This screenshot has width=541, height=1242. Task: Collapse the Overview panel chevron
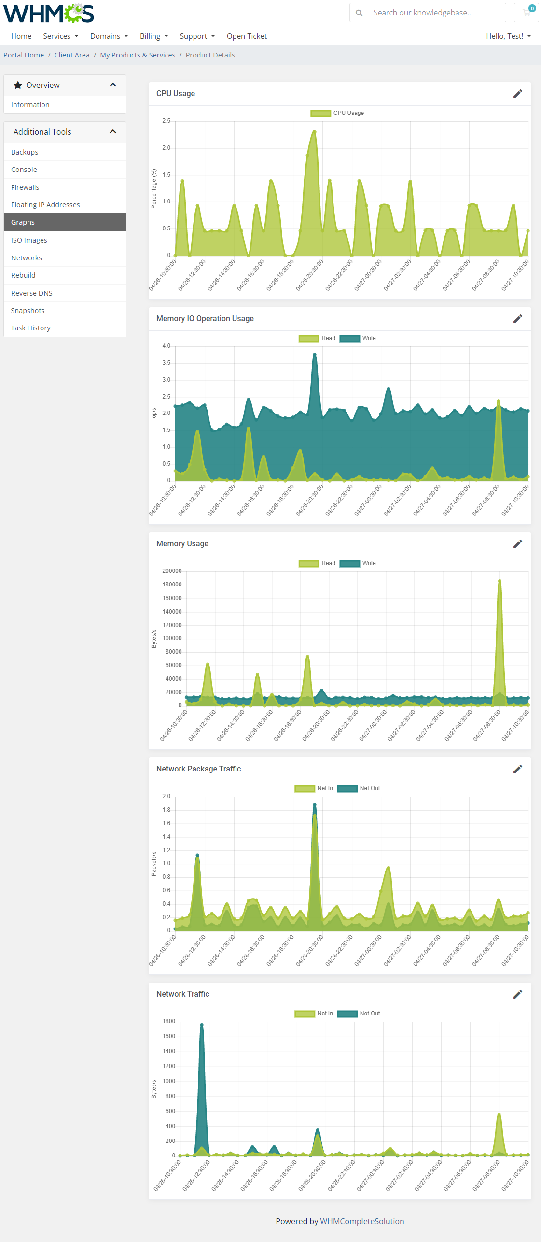(x=113, y=85)
